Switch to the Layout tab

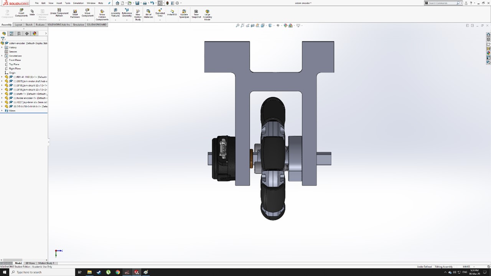click(18, 25)
